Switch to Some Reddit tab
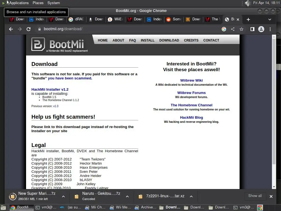Viewport: 281px width, 211px height. pyautogui.click(x=174, y=20)
